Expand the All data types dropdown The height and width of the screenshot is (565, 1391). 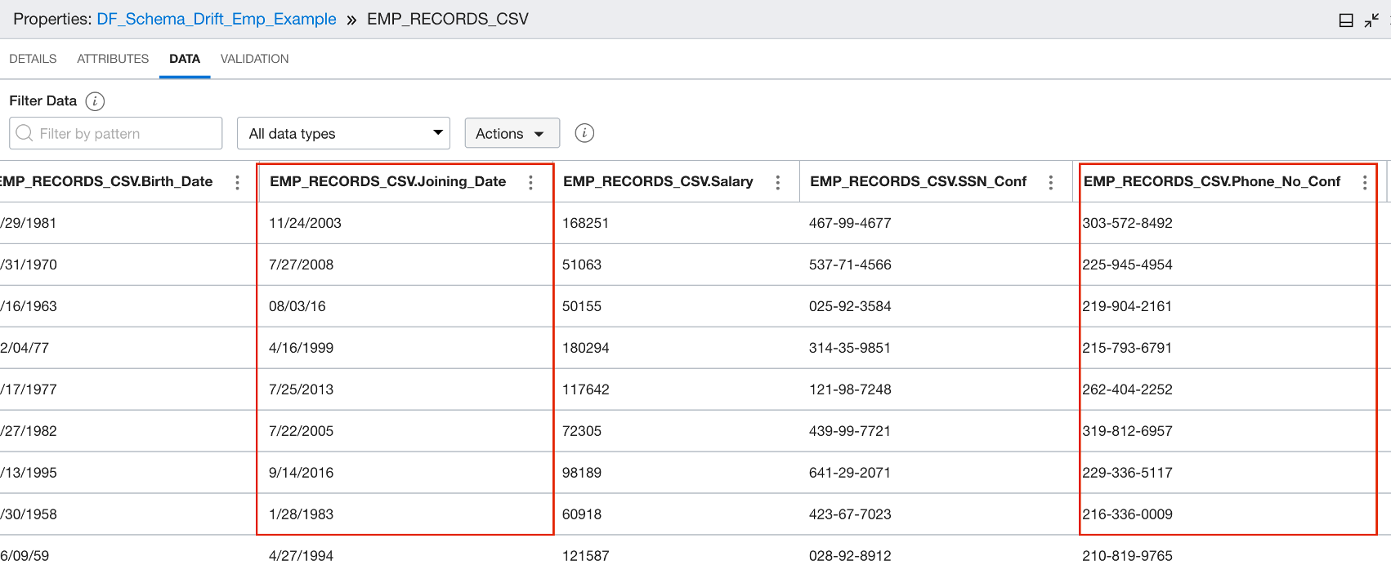pos(343,133)
